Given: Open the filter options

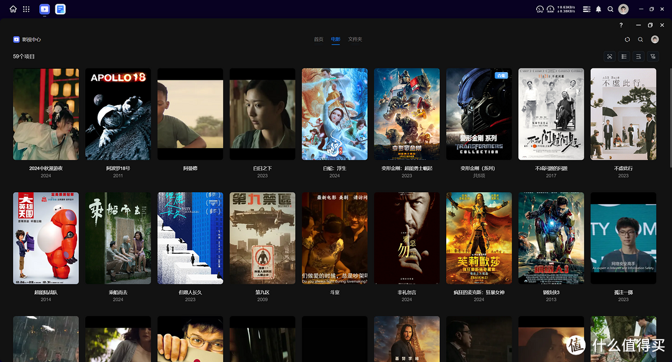Looking at the screenshot, I should pos(653,57).
